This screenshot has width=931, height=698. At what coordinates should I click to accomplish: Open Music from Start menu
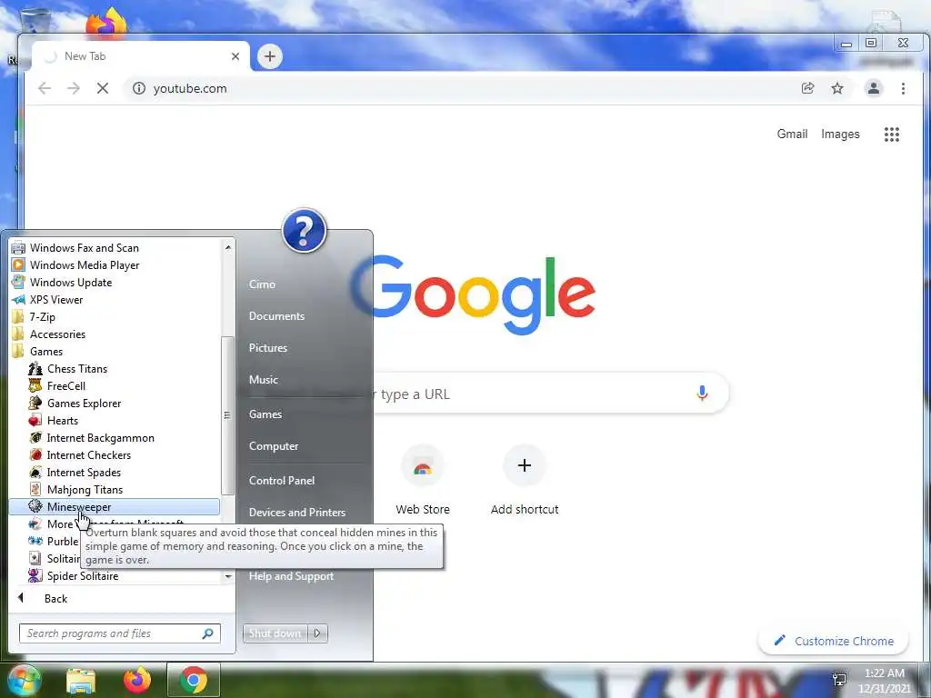pyautogui.click(x=263, y=380)
